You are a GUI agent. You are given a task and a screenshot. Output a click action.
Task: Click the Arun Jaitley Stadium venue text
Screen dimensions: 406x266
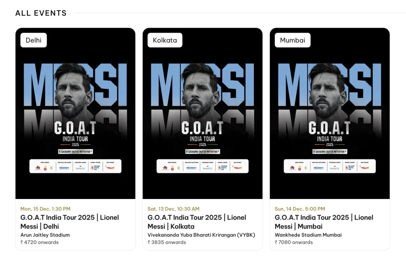coord(45,235)
